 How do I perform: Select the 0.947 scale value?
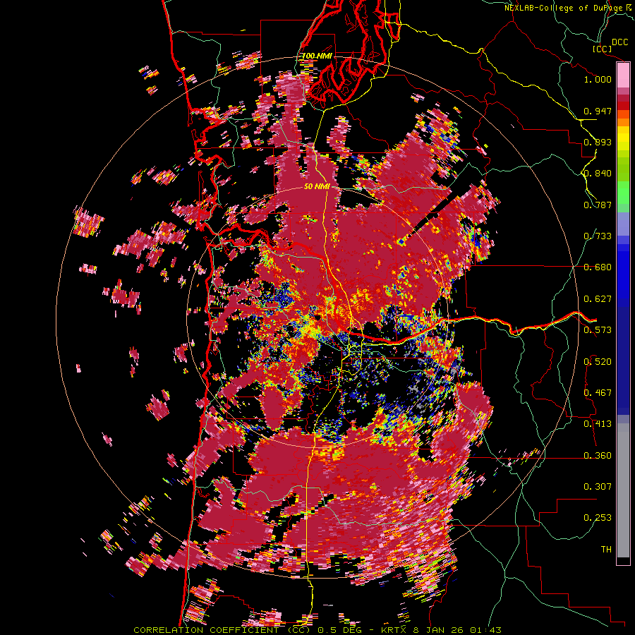coord(598,111)
